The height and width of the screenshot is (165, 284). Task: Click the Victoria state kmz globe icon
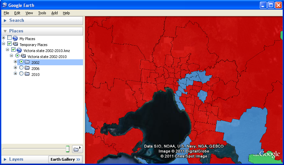tap(19, 50)
